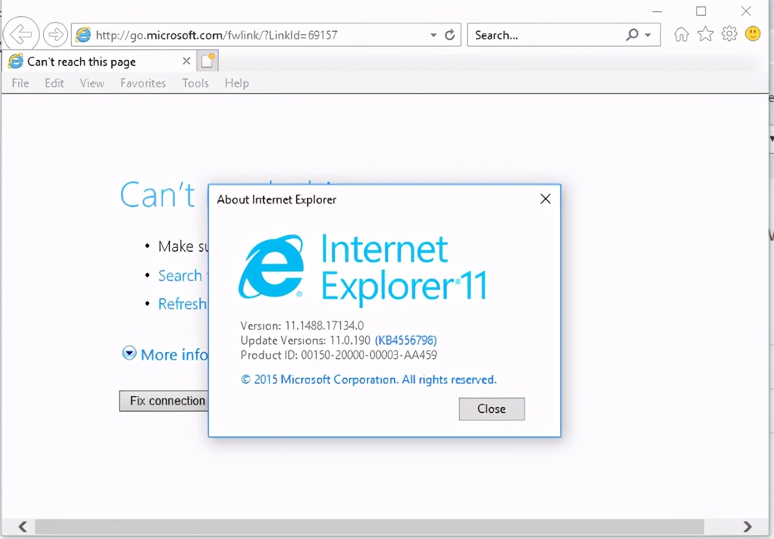Open the address bar autocomplete dropdown
The height and width of the screenshot is (539, 774).
[x=433, y=35]
